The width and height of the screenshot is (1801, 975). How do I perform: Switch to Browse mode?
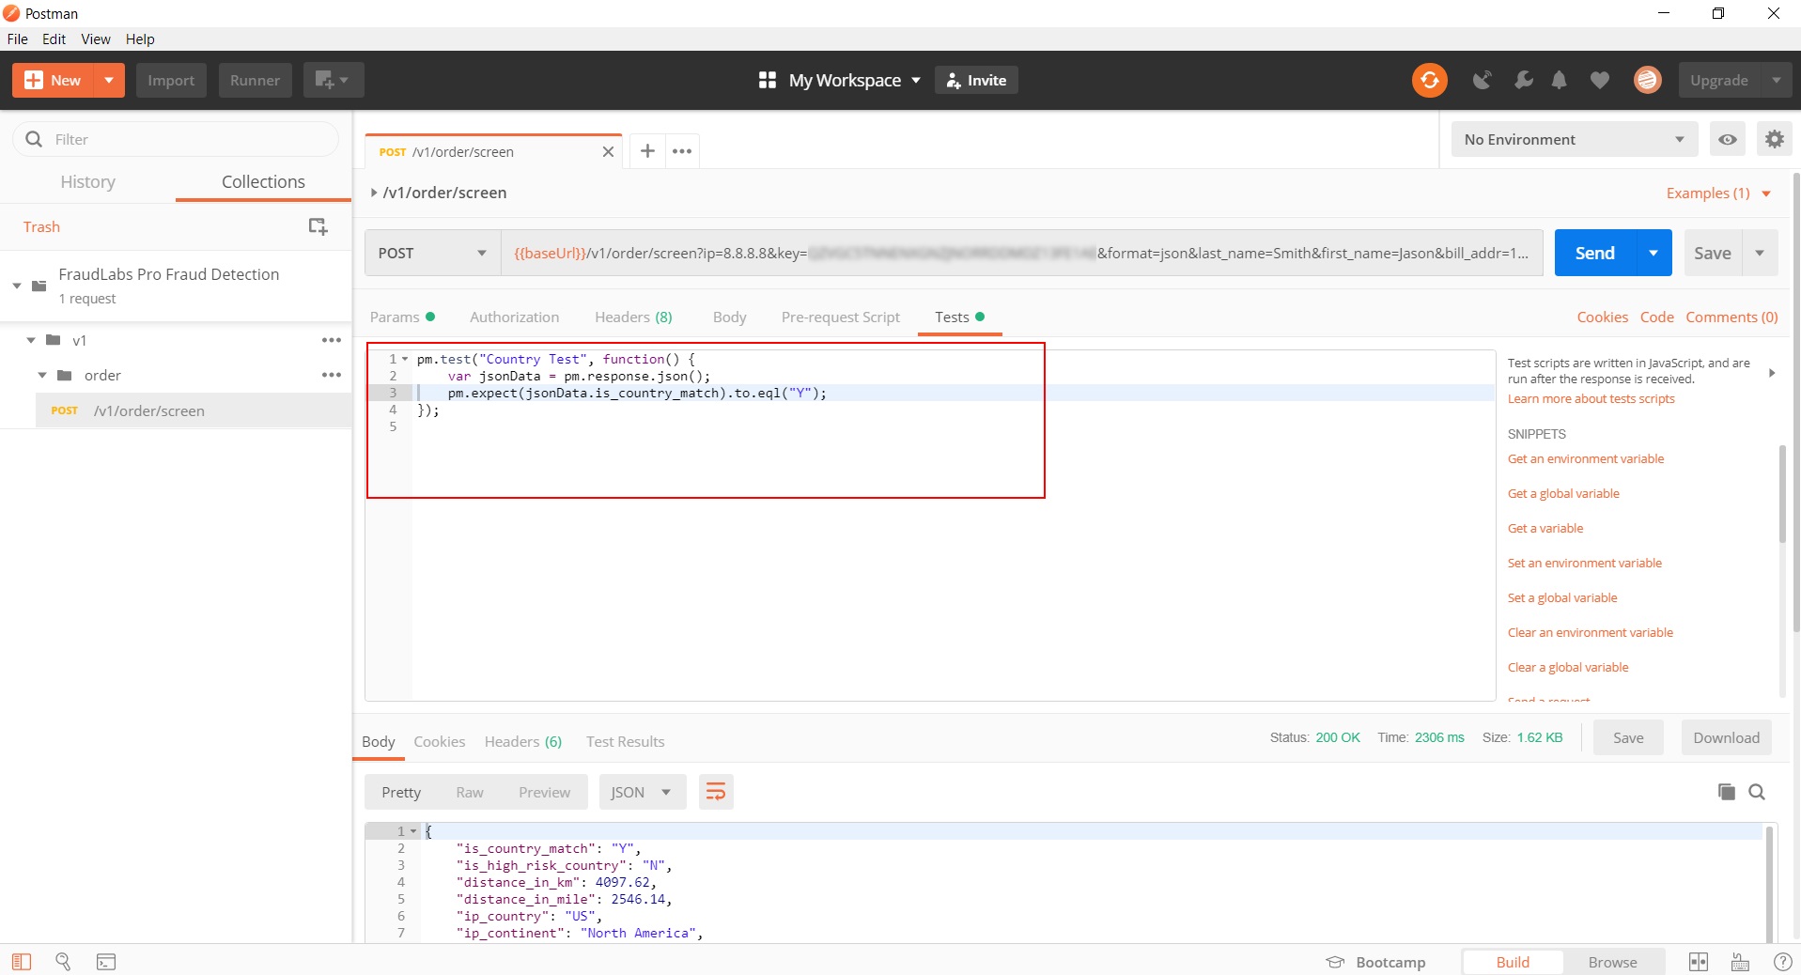[1612, 962]
